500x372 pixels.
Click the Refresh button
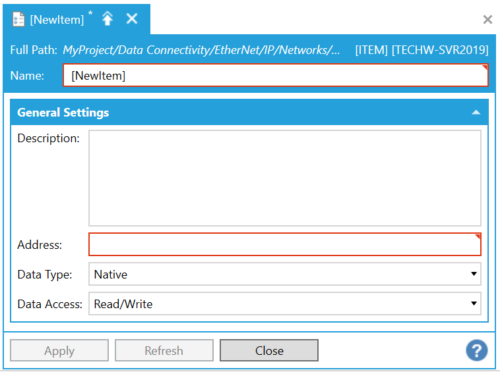[x=164, y=350]
